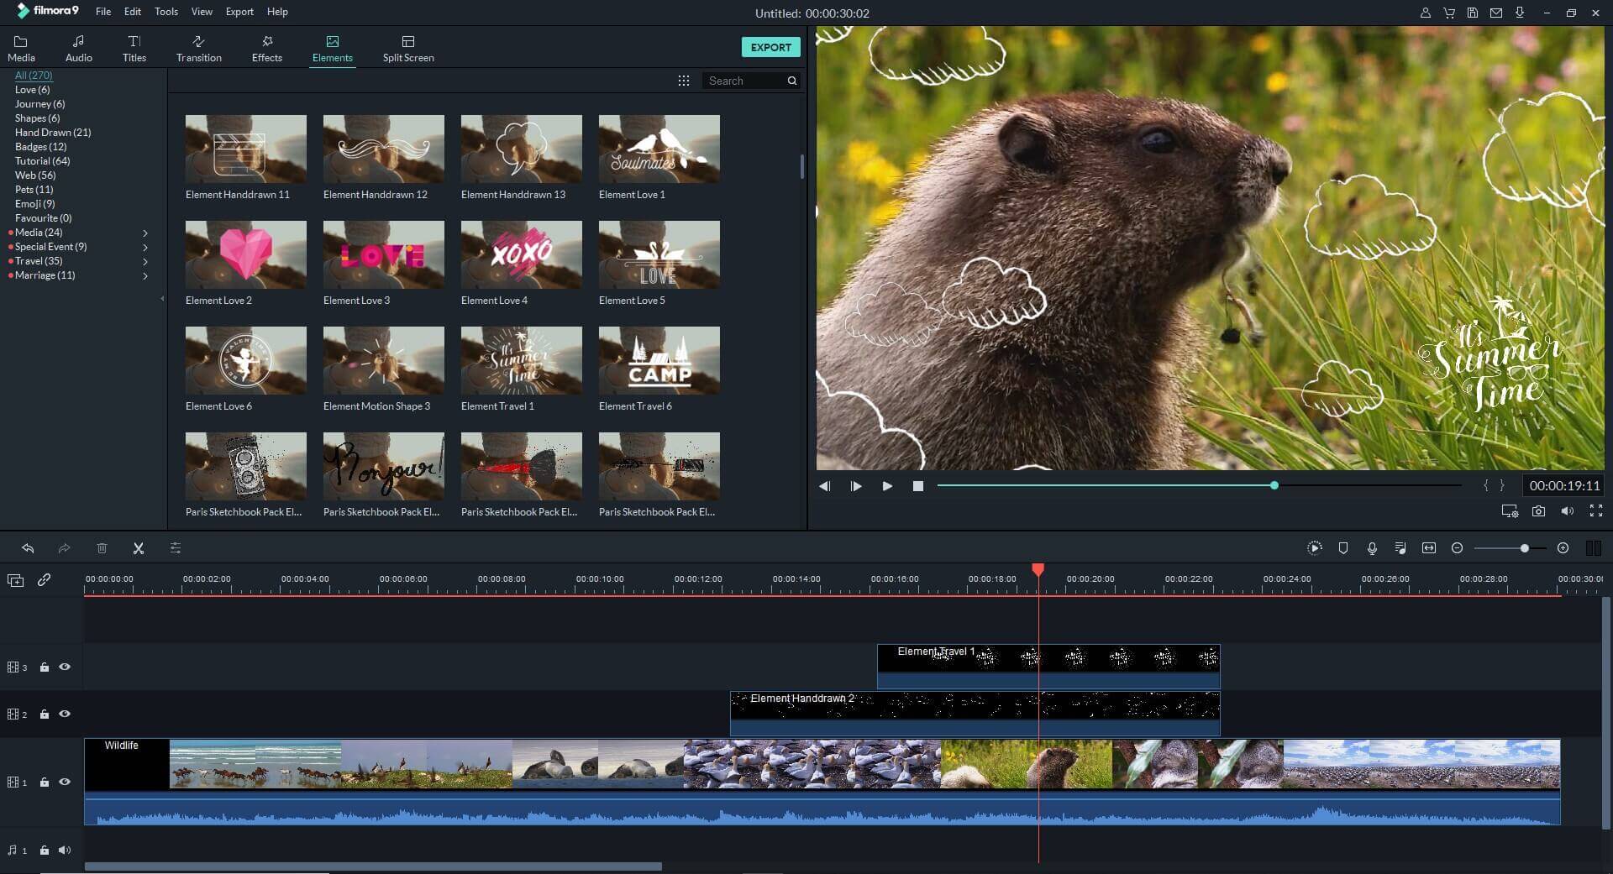
Task: Click the next frame playback button
Action: click(856, 486)
